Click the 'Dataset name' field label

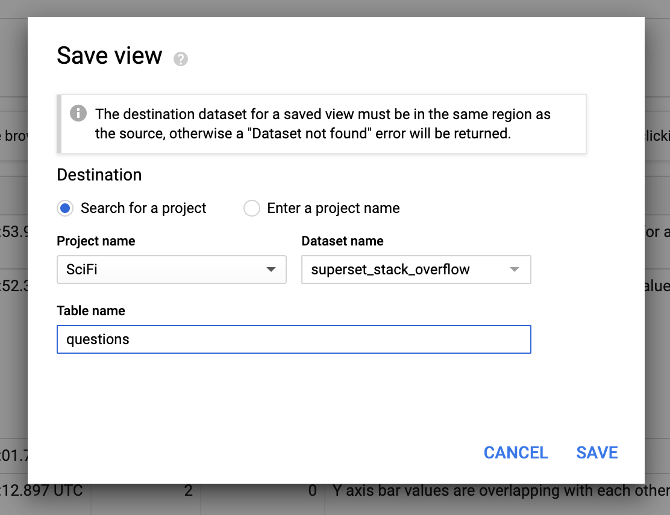342,241
